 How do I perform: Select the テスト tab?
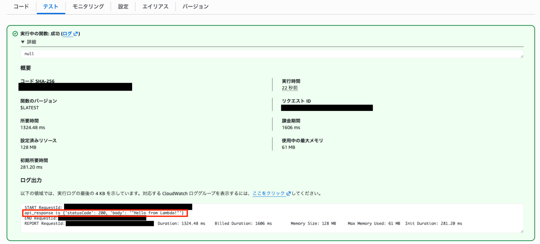51,7
